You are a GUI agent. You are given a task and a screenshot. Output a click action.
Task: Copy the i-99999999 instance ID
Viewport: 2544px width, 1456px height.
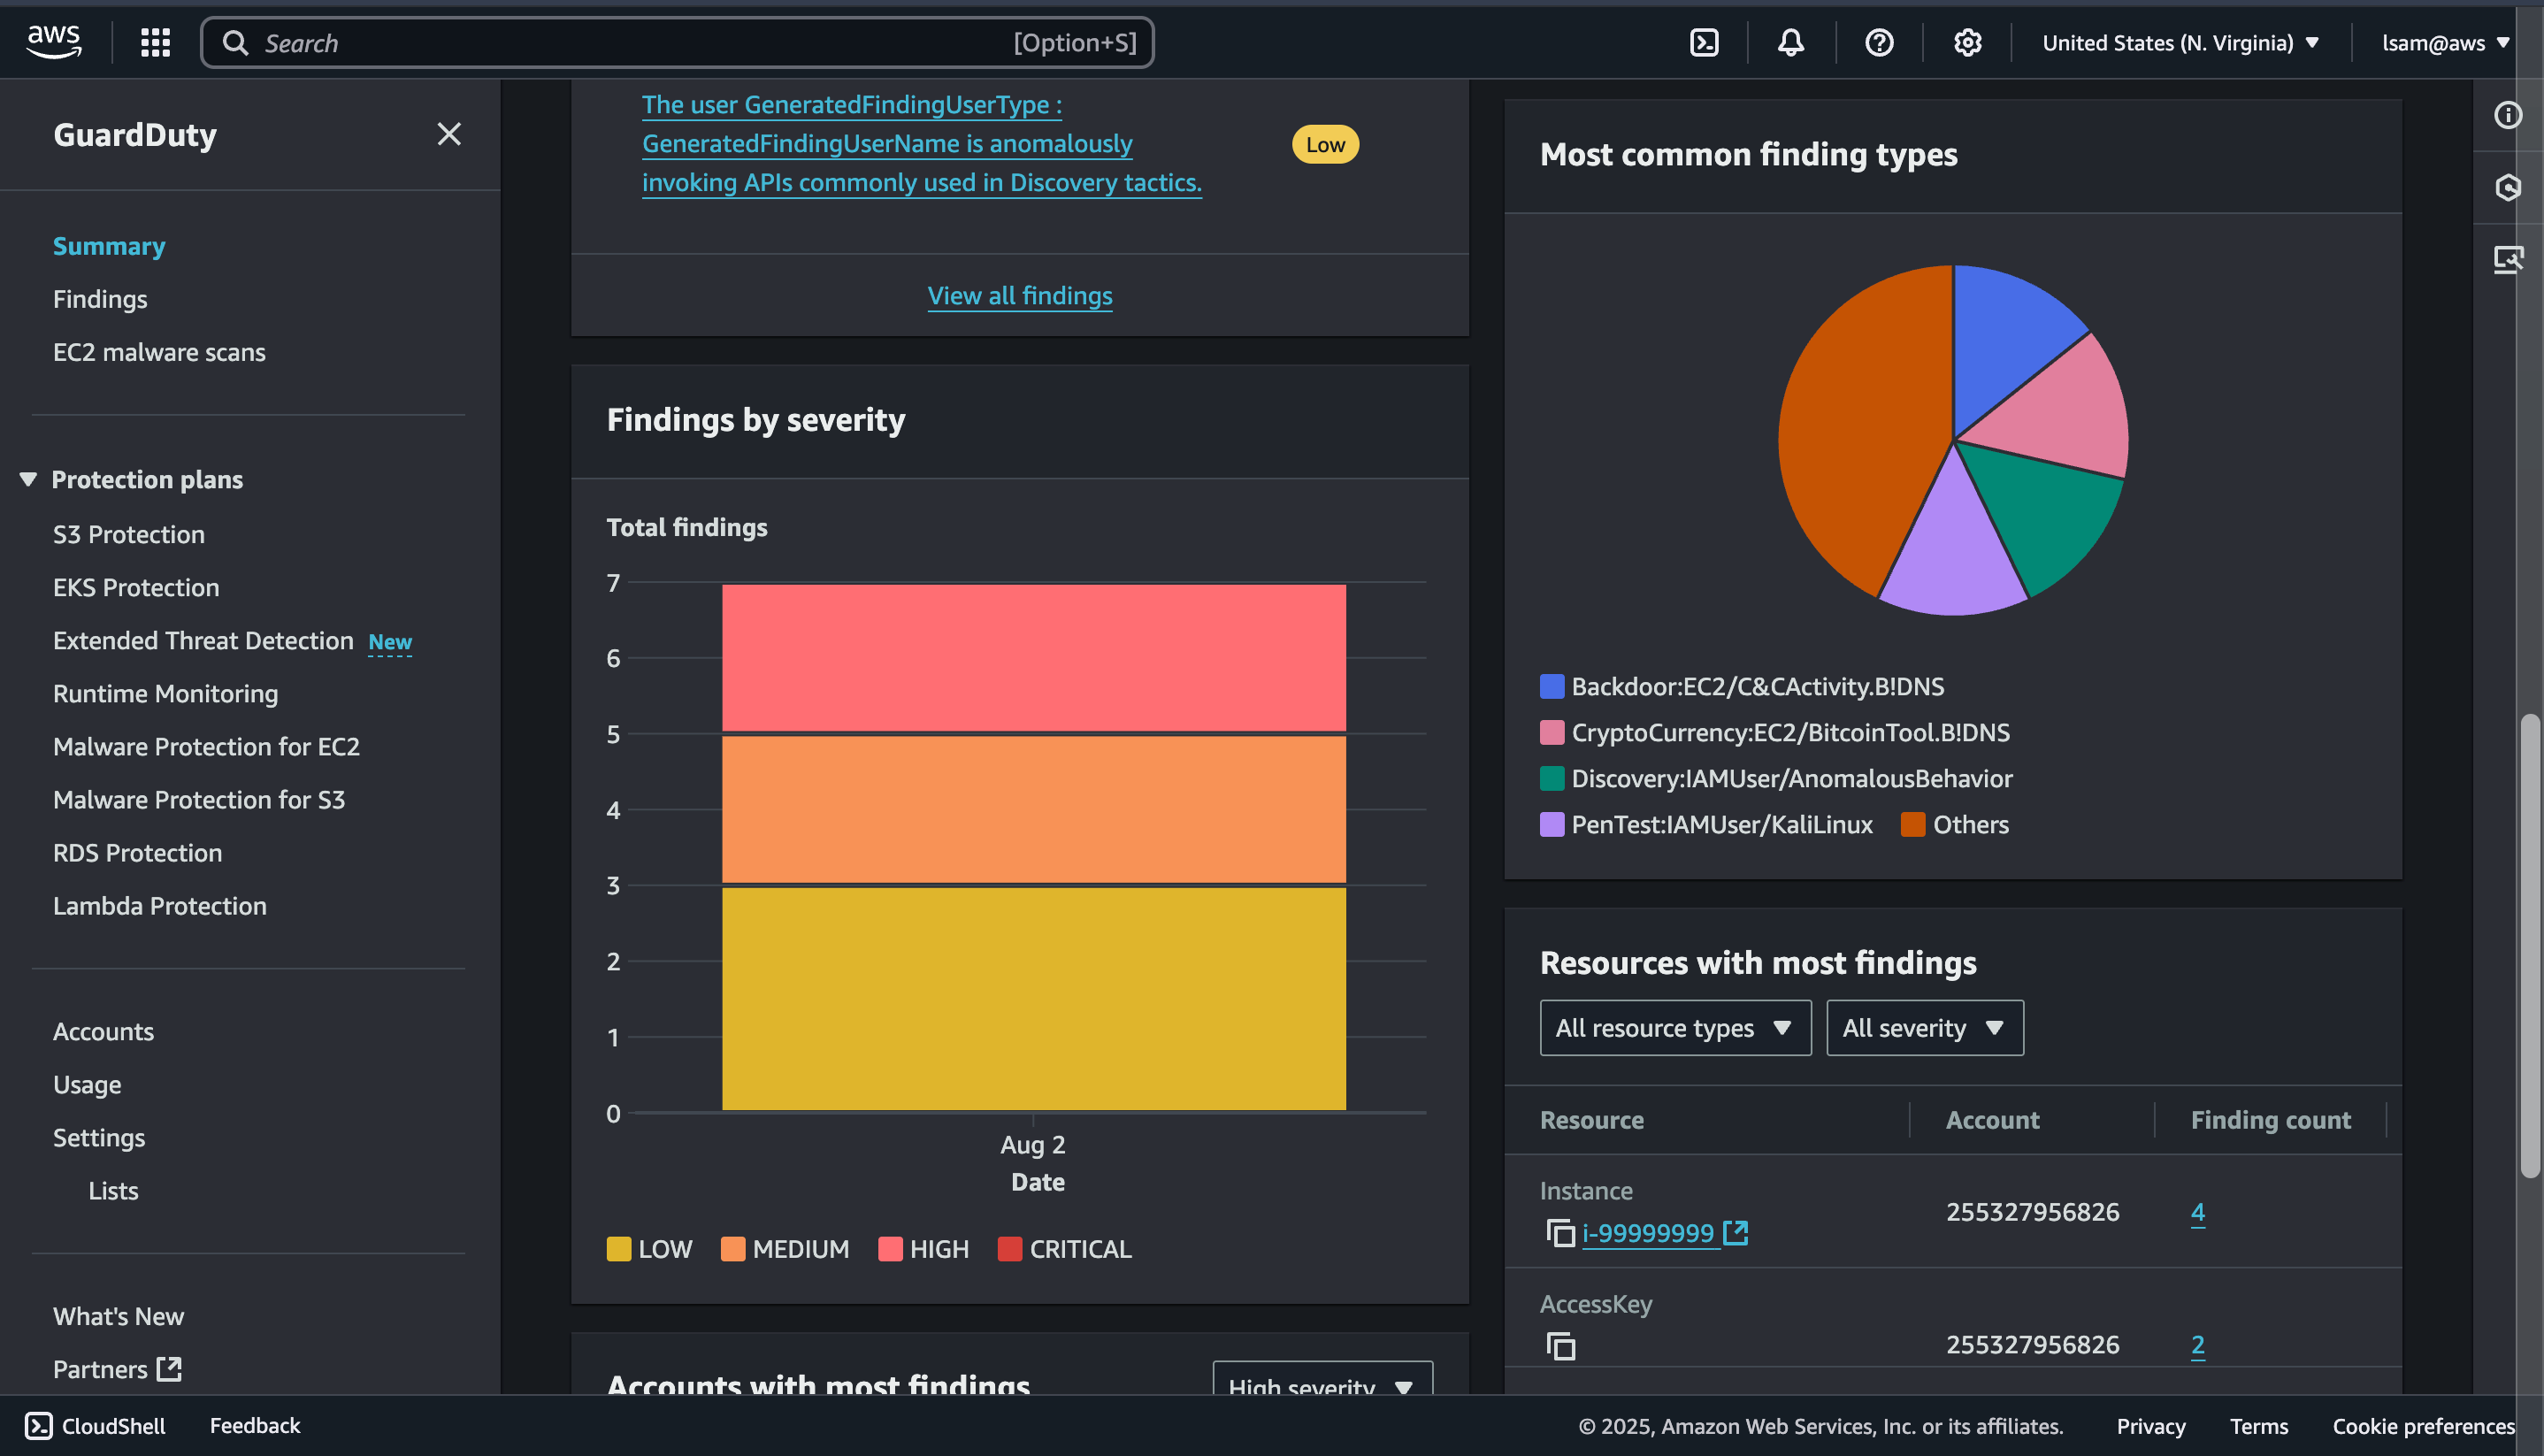click(x=1560, y=1233)
